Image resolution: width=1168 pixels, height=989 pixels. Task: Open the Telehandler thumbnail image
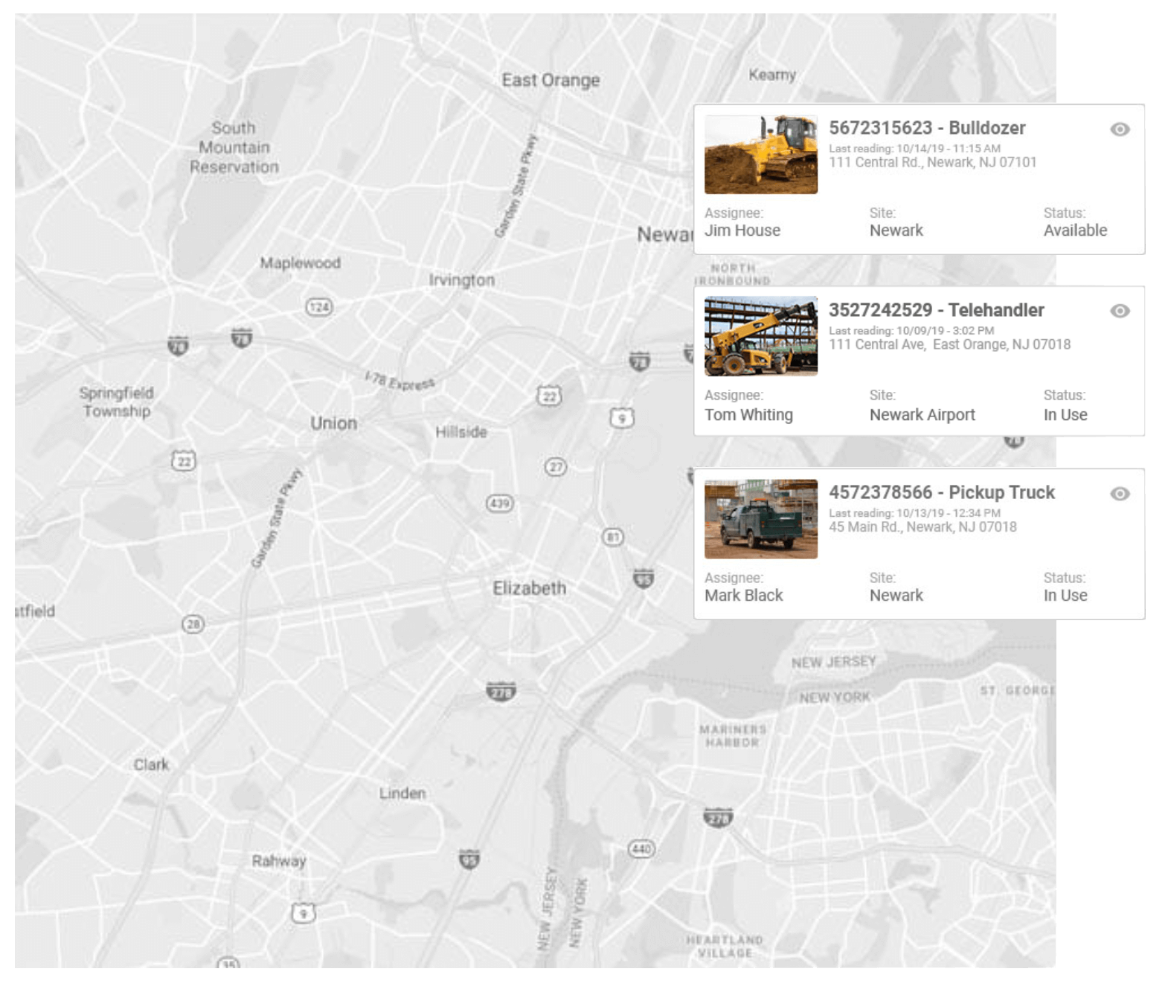(761, 336)
